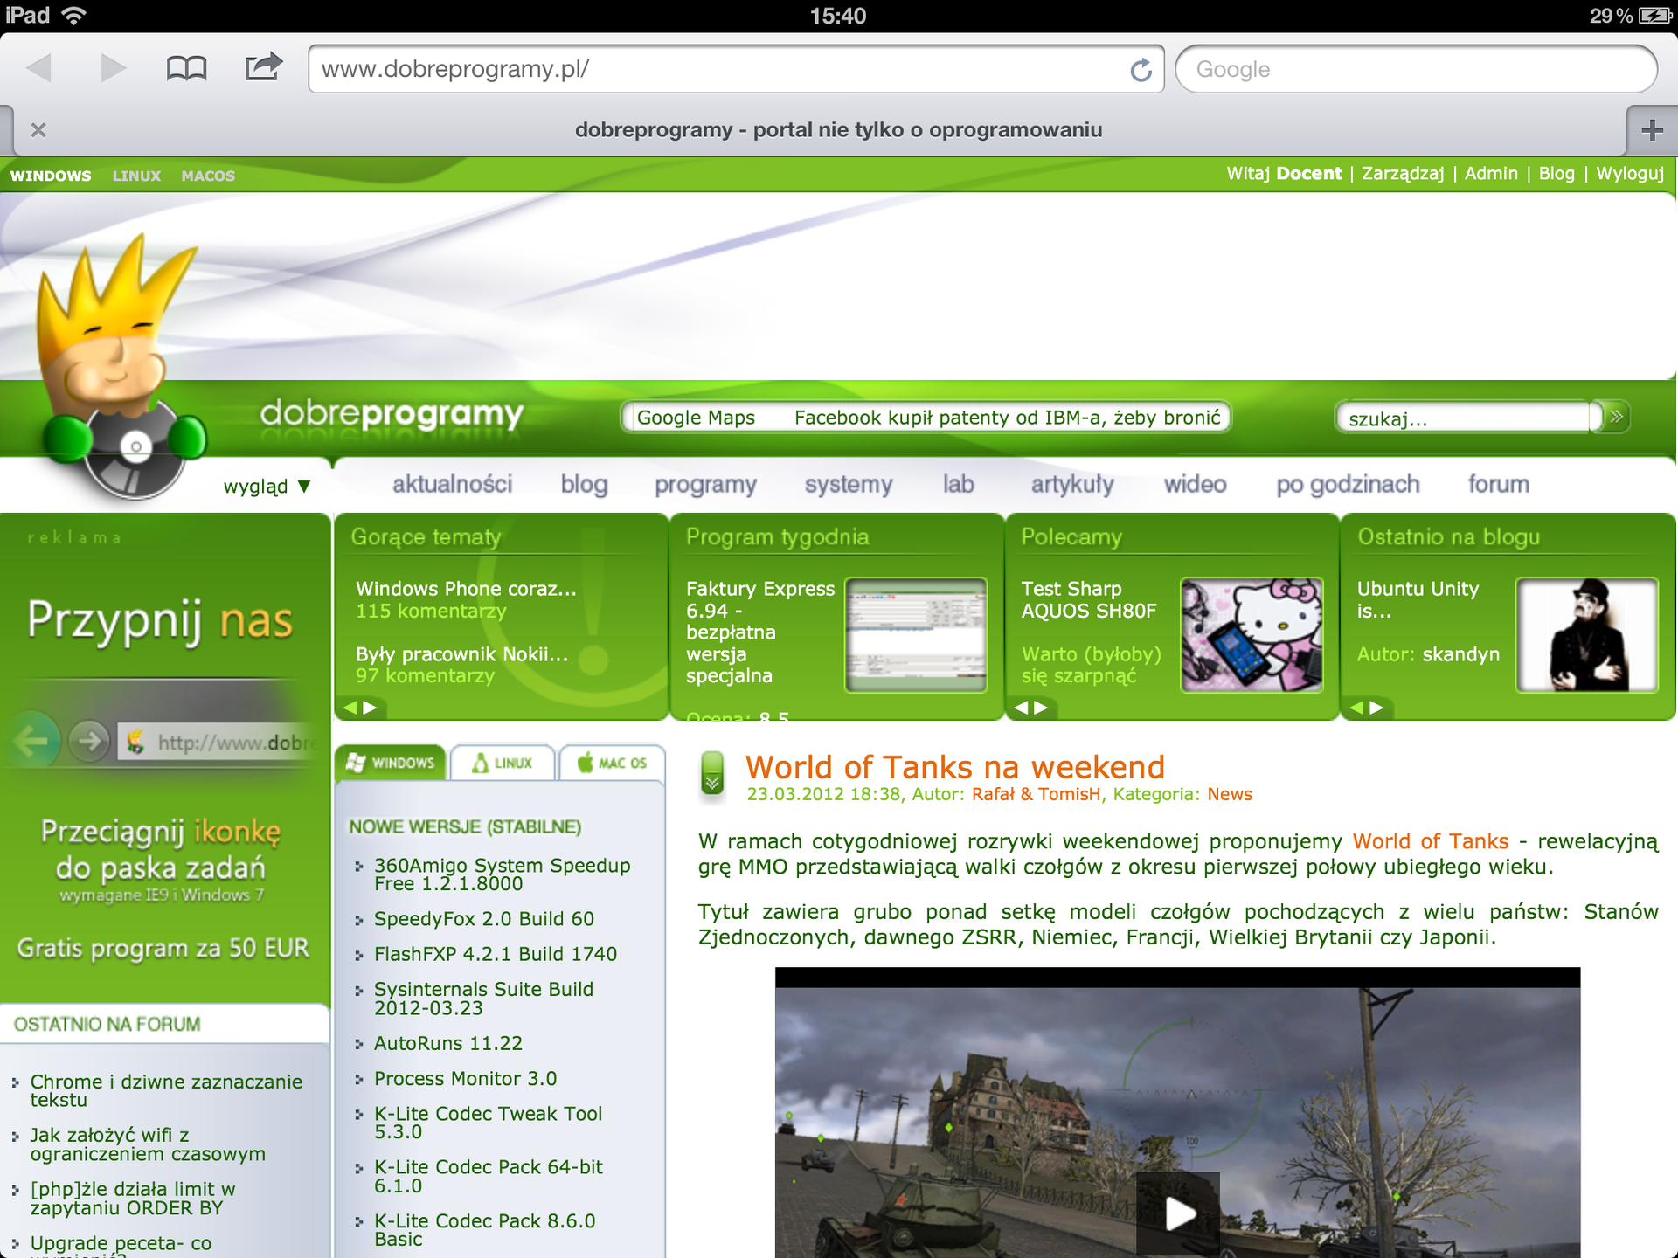Open the wygląd dropdown
The image size is (1678, 1258).
267,486
